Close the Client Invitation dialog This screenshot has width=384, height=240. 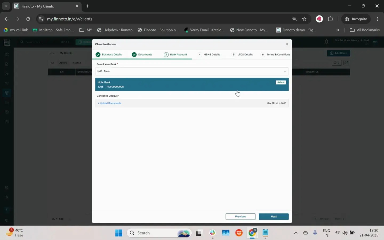pyautogui.click(x=287, y=44)
